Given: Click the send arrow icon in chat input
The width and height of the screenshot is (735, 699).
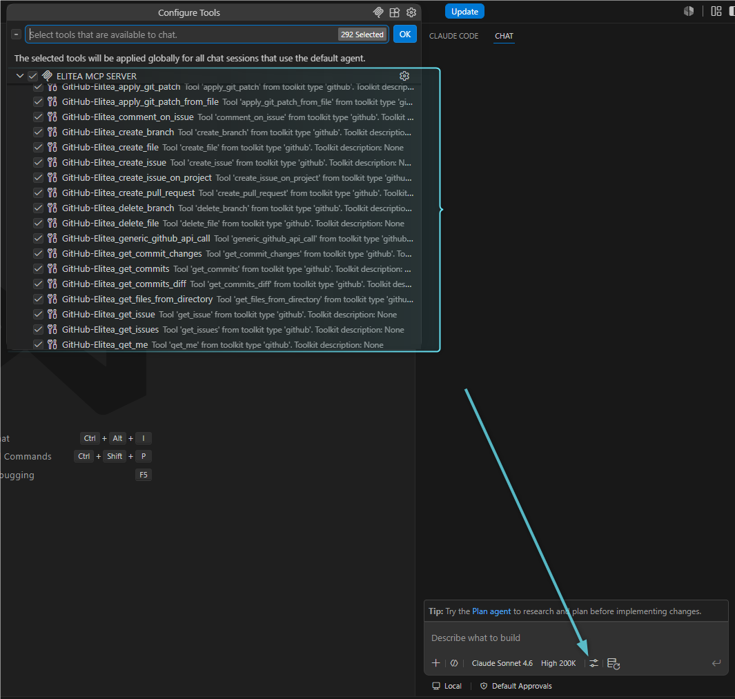Looking at the screenshot, I should pyautogui.click(x=716, y=662).
